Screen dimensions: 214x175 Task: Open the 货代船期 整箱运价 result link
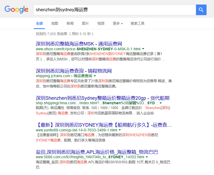pos(102,98)
